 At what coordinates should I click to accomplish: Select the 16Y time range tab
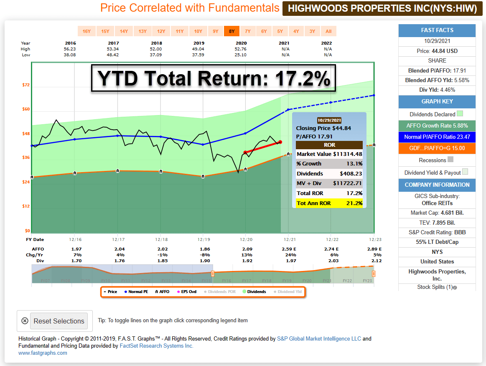pos(87,31)
